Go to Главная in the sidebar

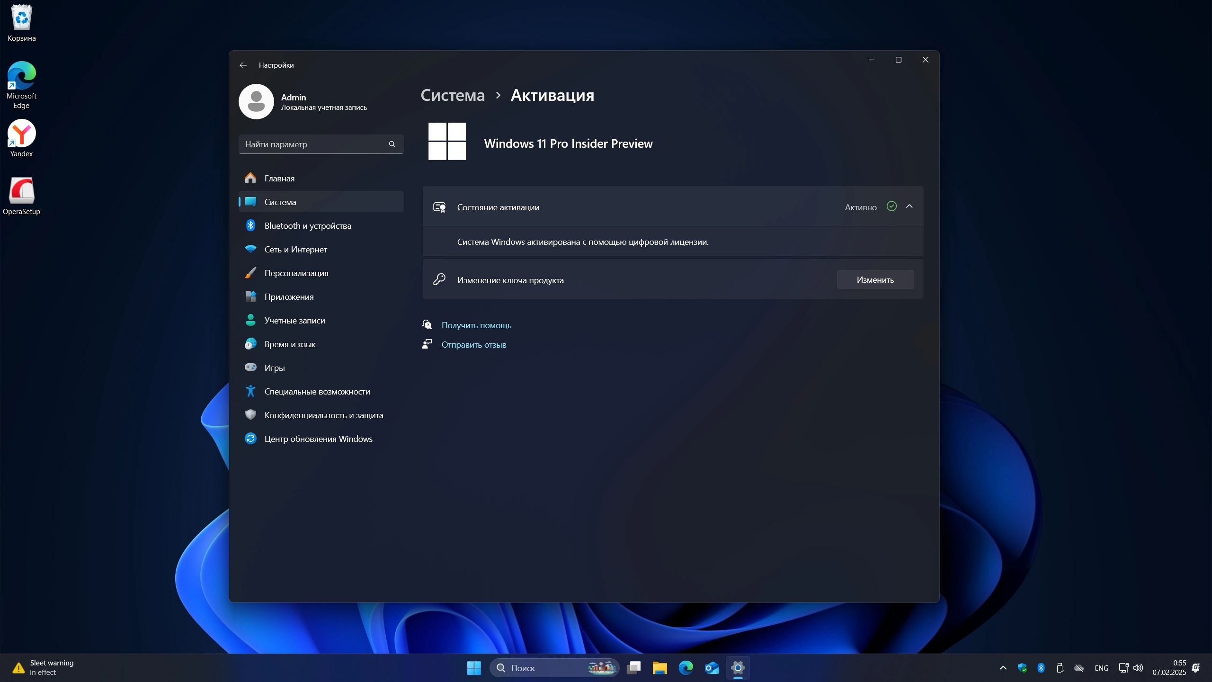279,179
